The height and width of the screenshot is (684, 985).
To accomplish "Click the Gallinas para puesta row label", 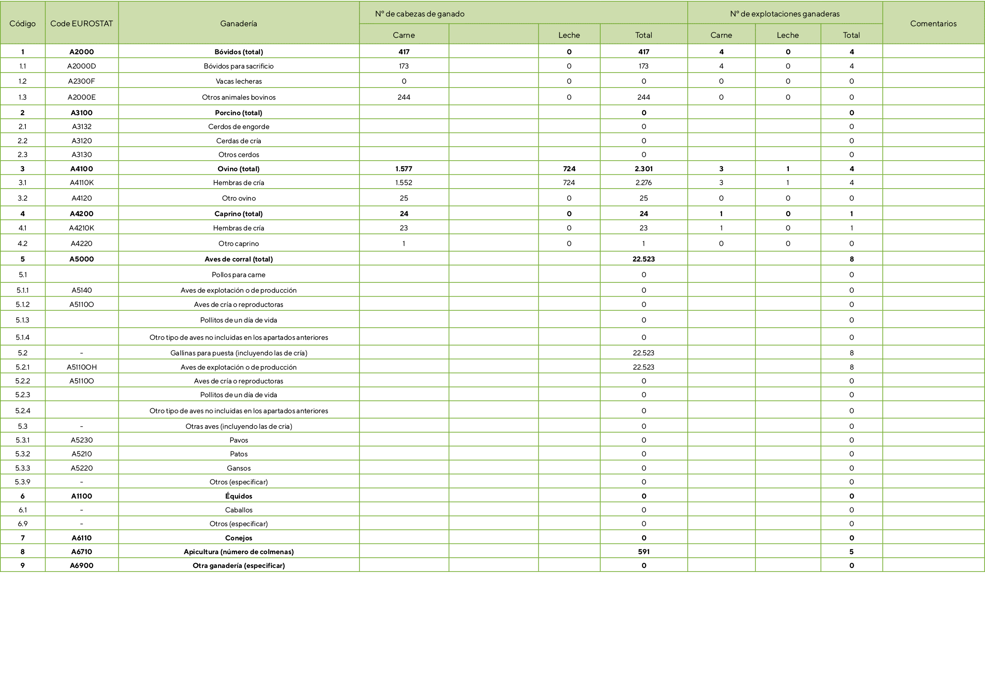I will coord(238,353).
